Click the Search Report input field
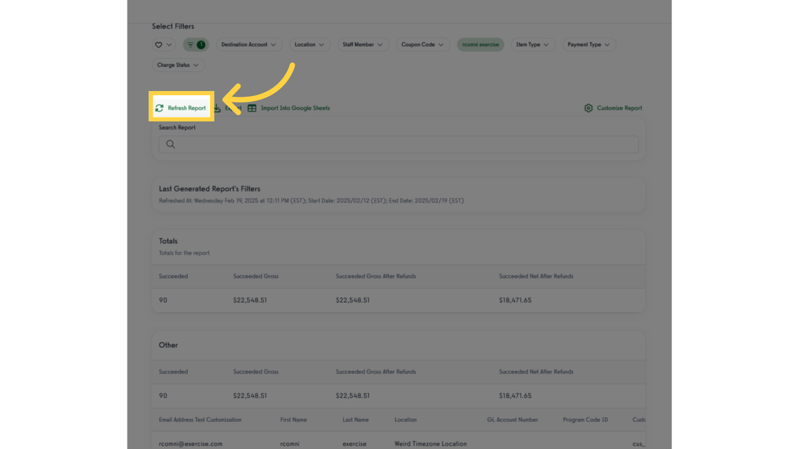Image resolution: width=799 pixels, height=449 pixels. click(x=398, y=144)
